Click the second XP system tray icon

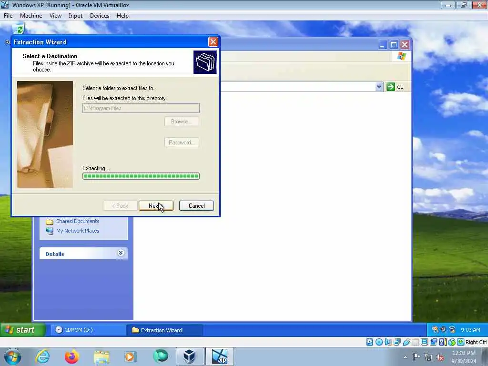[444, 330]
